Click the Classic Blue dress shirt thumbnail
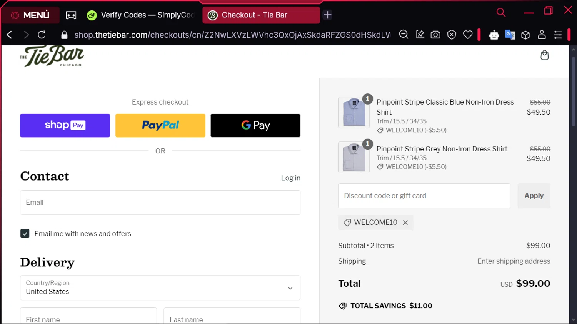 [354, 112]
